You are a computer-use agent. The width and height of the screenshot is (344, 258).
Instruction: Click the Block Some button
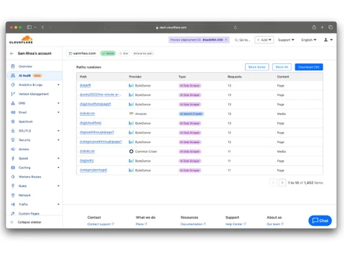(257, 67)
